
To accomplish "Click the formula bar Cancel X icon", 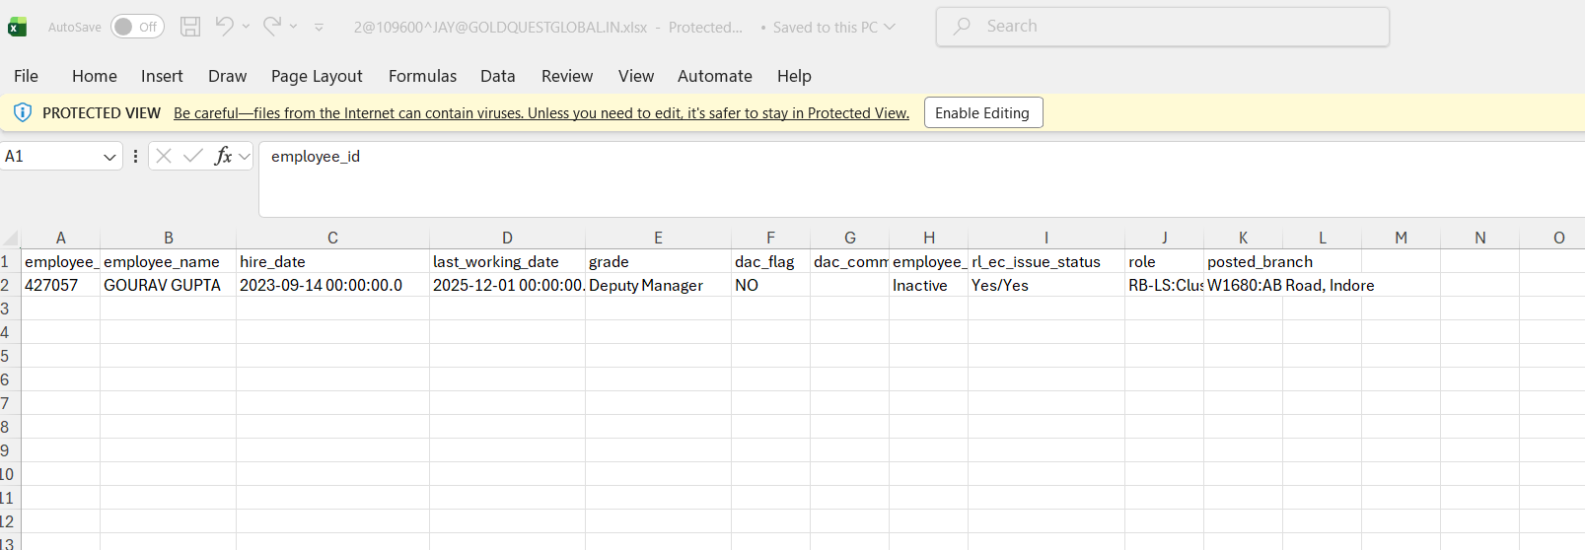I will pos(164,156).
